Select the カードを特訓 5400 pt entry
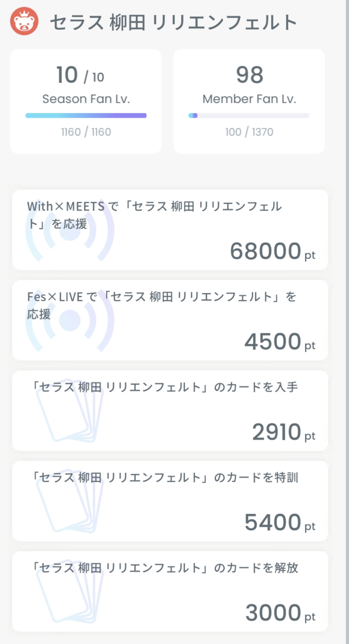 (x=170, y=501)
